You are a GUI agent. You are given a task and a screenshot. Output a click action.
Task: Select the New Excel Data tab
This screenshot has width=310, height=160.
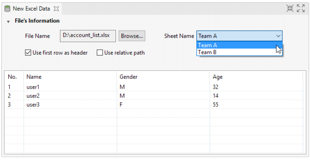coord(32,9)
